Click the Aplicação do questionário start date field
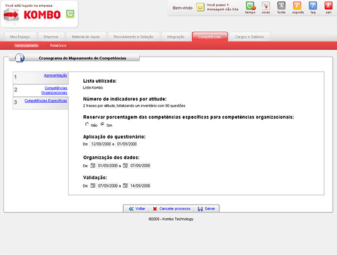337x255 pixels. coord(101,144)
